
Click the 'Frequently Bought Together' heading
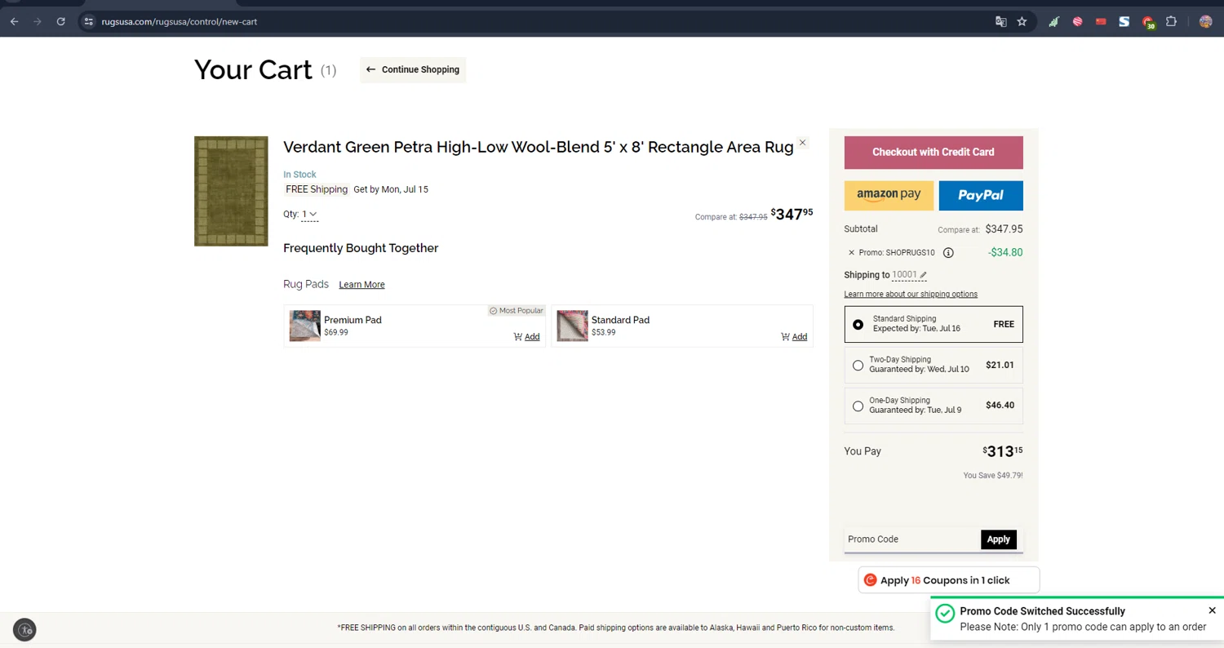(x=361, y=248)
